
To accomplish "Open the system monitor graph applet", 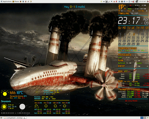I will point(137,1).
